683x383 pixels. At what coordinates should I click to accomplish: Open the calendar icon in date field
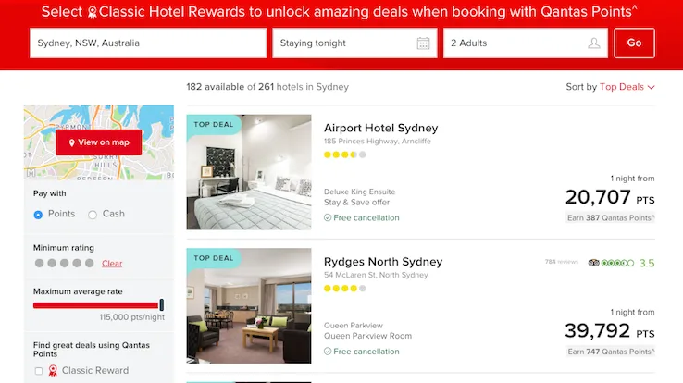coord(423,43)
